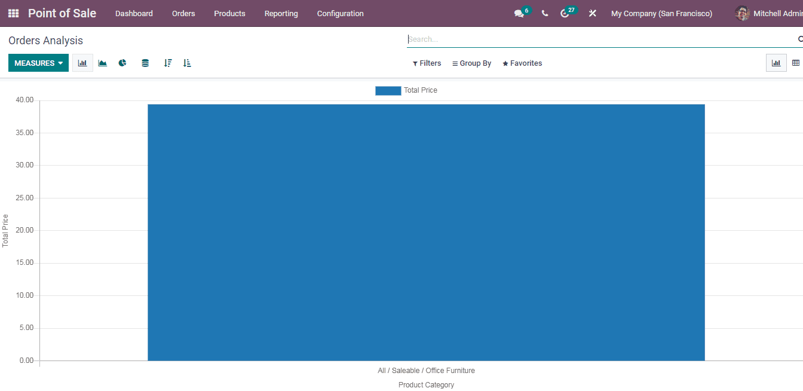
Task: Open the messaging conversations panel
Action: pyautogui.click(x=519, y=13)
